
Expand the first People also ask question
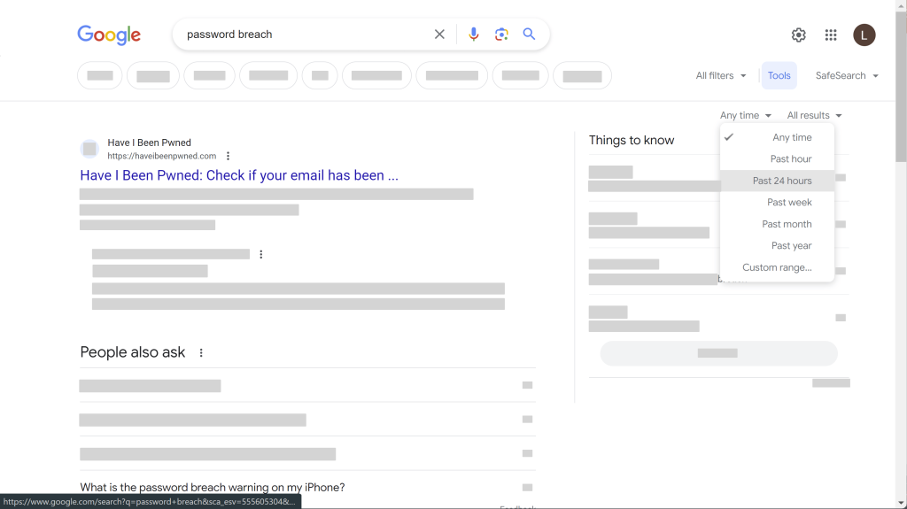(307, 385)
